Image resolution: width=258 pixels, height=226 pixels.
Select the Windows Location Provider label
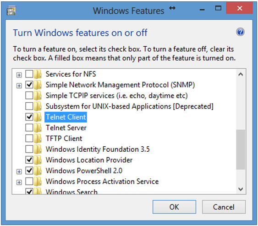[89, 160]
